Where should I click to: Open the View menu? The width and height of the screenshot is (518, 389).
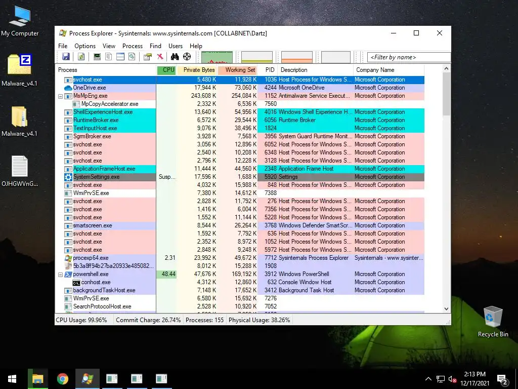coord(109,46)
